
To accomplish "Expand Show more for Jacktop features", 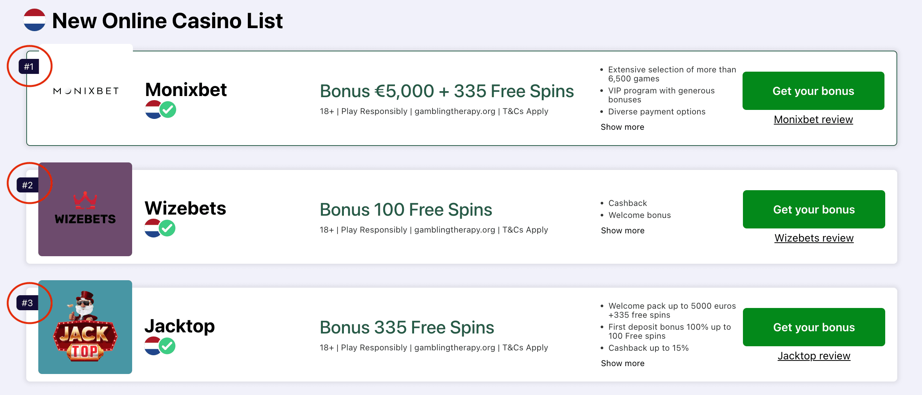I will tap(622, 363).
